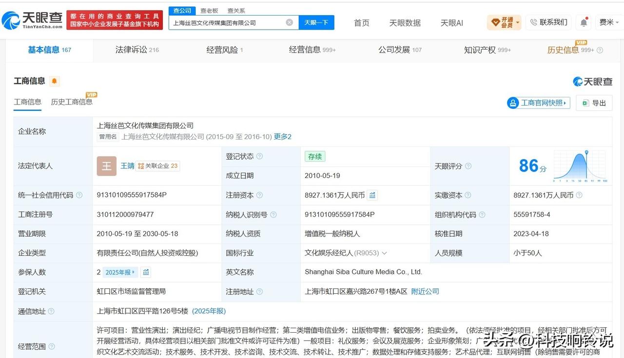This screenshot has height=358, width=624.
Task: Open the 附近公司 link
Action: [425, 292]
